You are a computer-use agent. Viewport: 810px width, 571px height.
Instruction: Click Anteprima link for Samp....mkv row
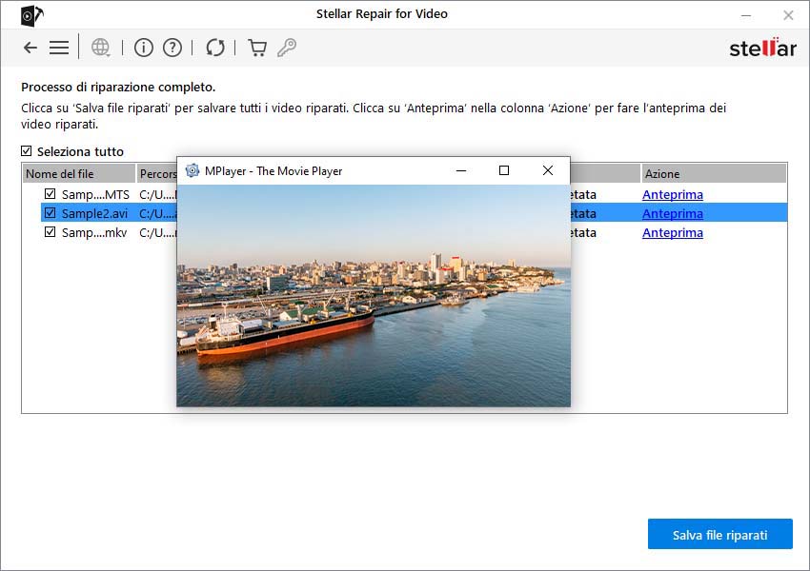point(672,232)
